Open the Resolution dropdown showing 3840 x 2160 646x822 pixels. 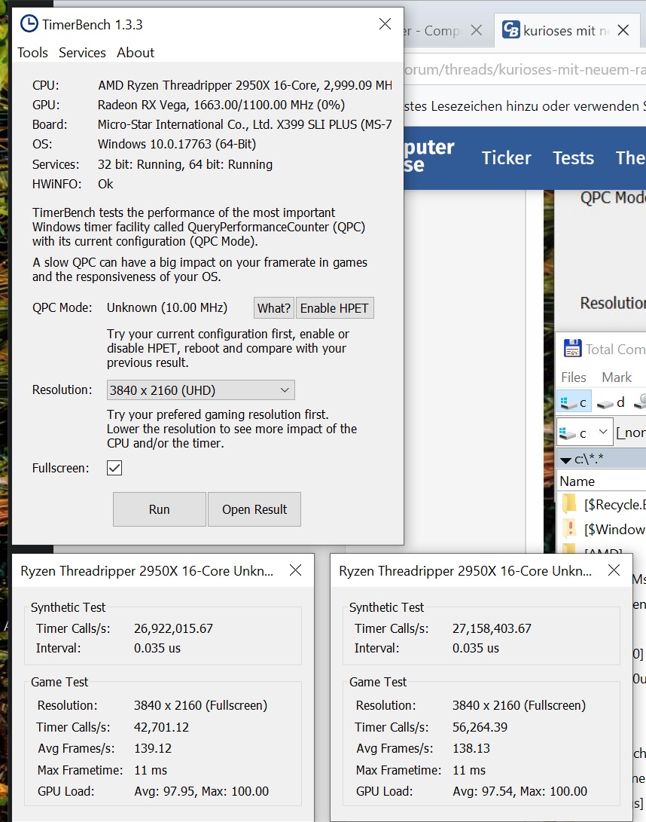[201, 390]
